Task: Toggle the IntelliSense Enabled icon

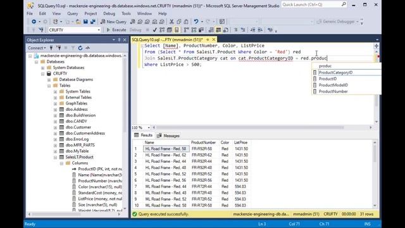Action: tap(177, 30)
